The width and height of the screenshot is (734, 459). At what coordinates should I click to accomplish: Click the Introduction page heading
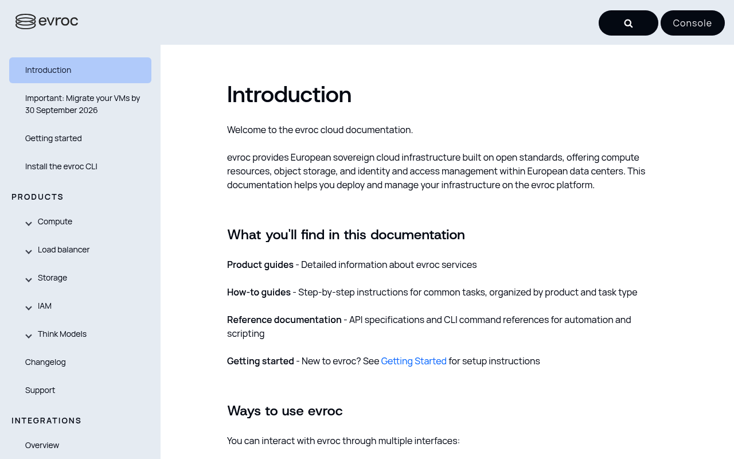[x=289, y=94]
